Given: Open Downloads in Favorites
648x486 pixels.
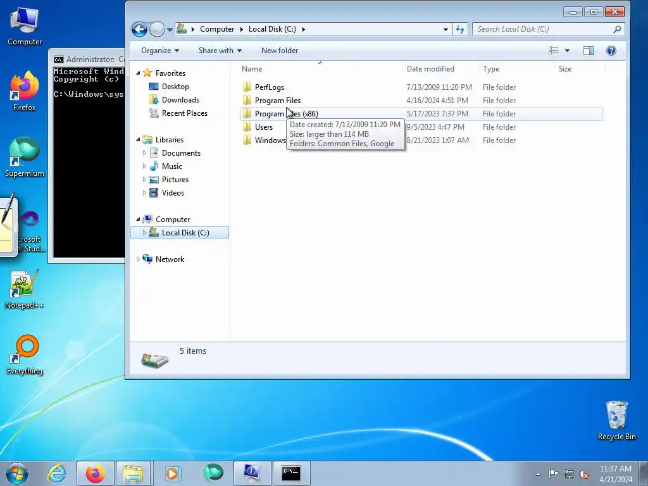Looking at the screenshot, I should 180,99.
